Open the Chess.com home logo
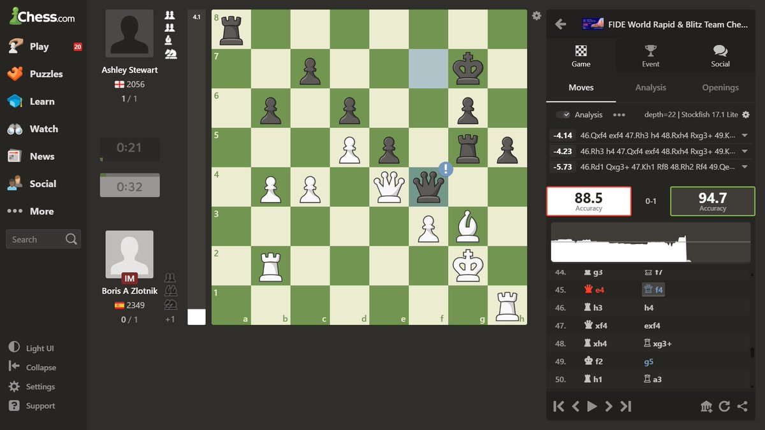This screenshot has height=430, width=765. [x=42, y=17]
